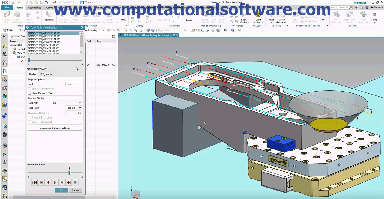Select the first GOTO line in list

pos(54,33)
